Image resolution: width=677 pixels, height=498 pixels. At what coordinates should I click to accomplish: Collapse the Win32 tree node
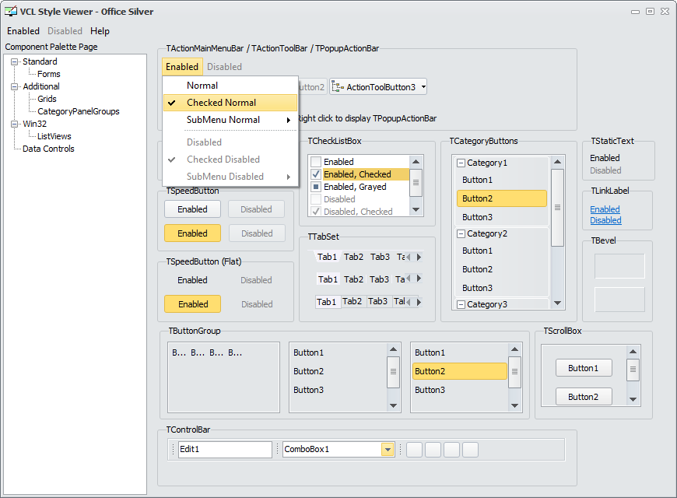click(14, 124)
